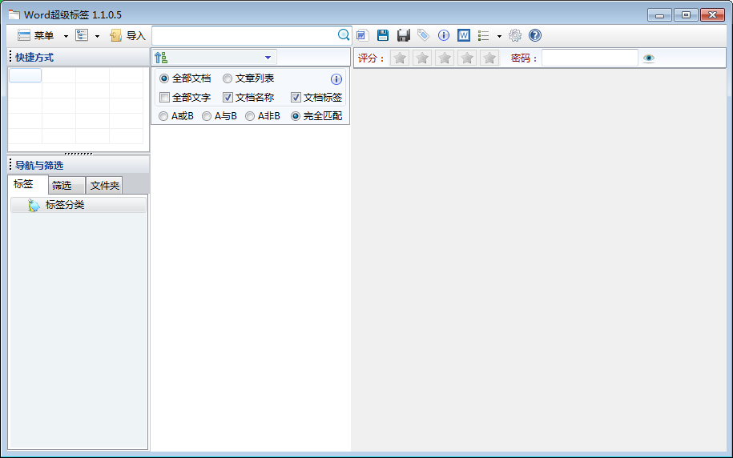
Task: Switch to the 标签 tab
Action: [27, 185]
